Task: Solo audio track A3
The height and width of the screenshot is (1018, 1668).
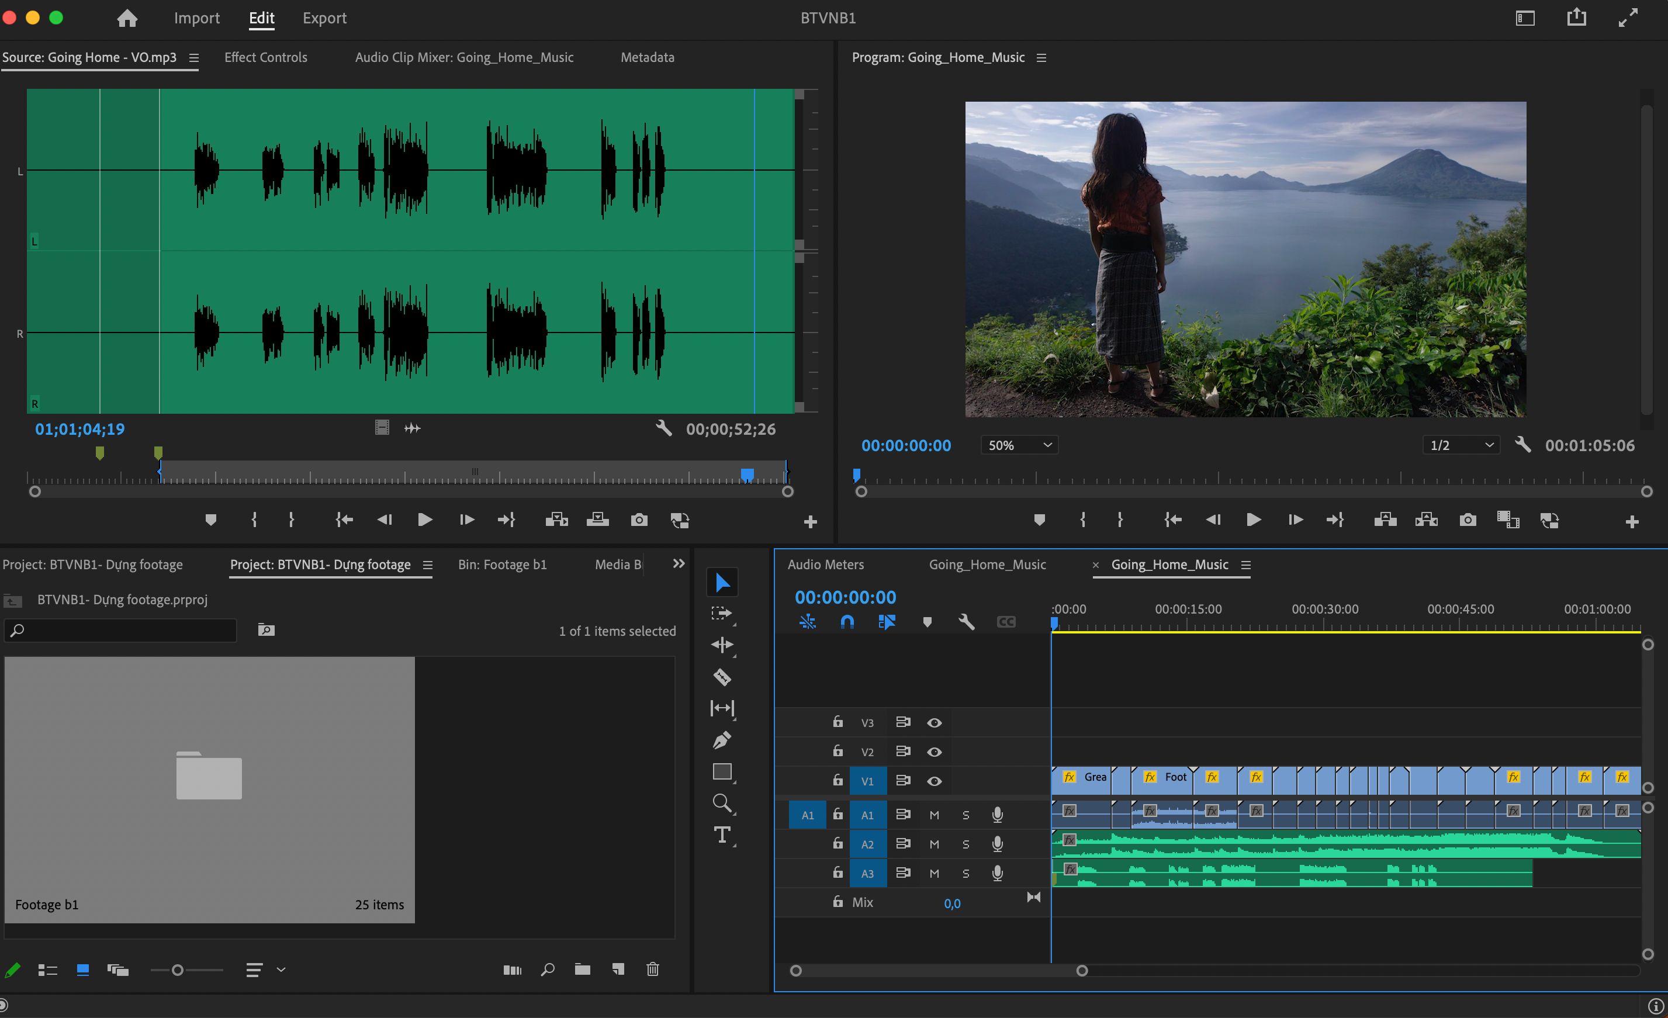Action: [x=966, y=873]
